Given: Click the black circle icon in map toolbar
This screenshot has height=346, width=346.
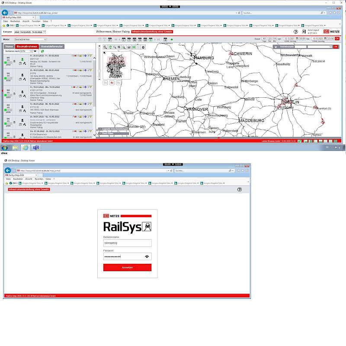Looking at the screenshot, I should (143, 47).
